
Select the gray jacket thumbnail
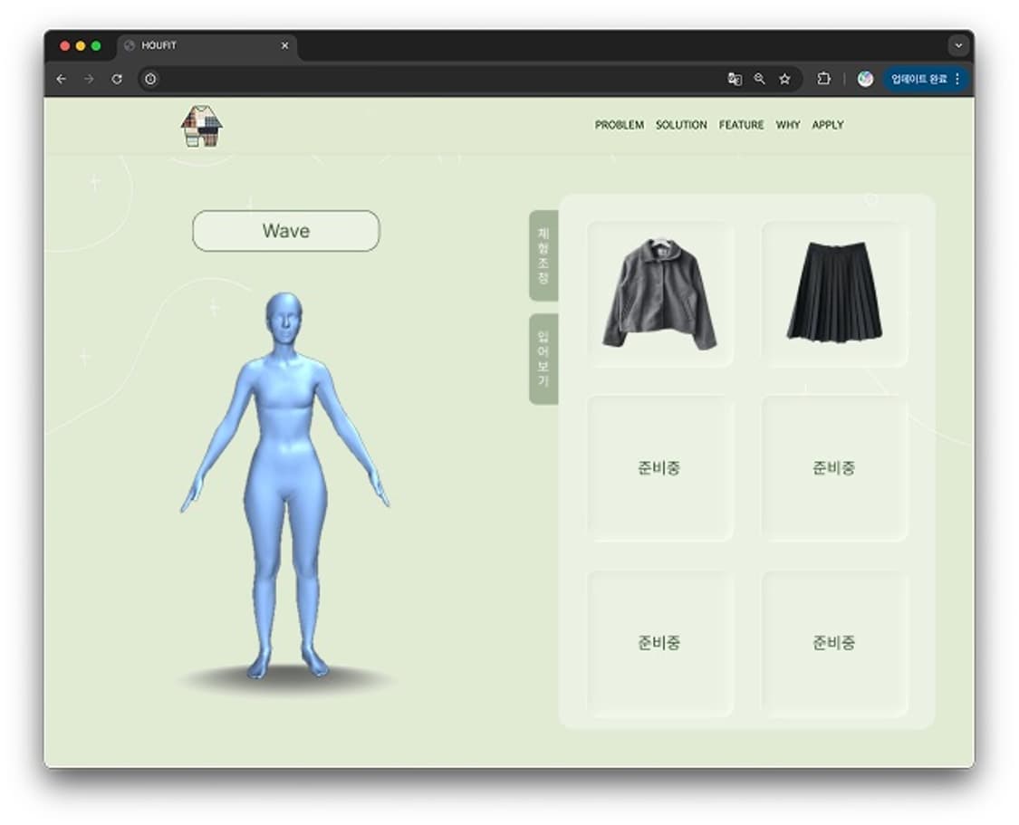(x=660, y=293)
